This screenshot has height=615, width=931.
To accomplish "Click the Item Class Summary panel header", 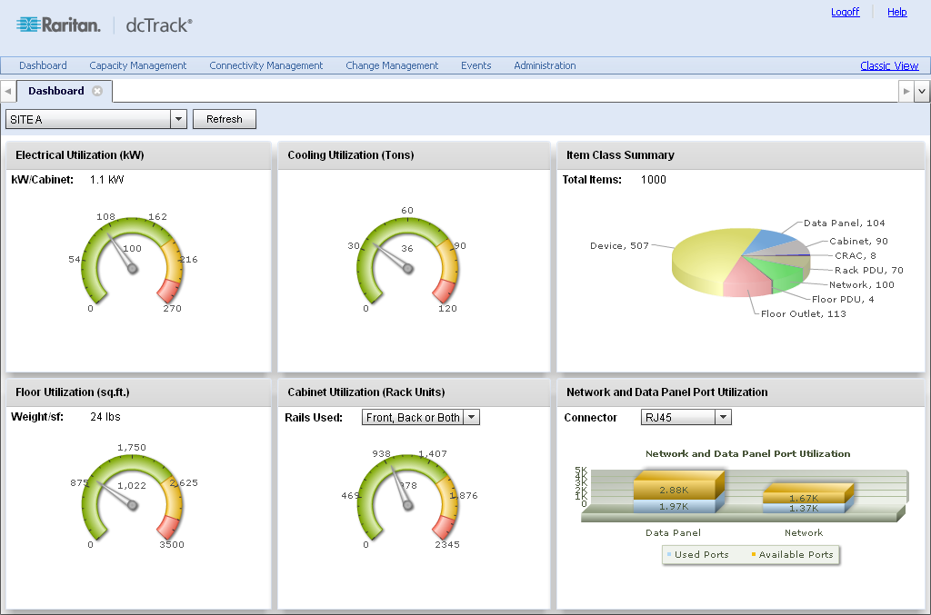I will 740,155.
